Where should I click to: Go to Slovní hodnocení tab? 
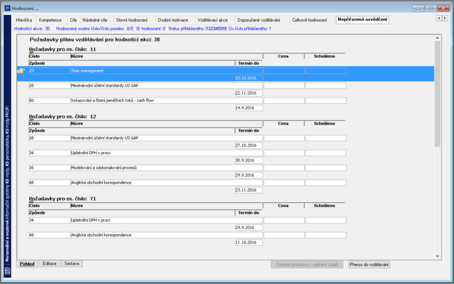pyautogui.click(x=132, y=20)
